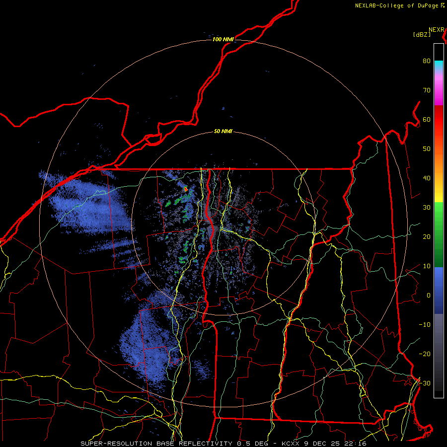Click the 10 value on the dBZ scale
Image resolution: width=447 pixels, height=447 pixels.
point(427,266)
